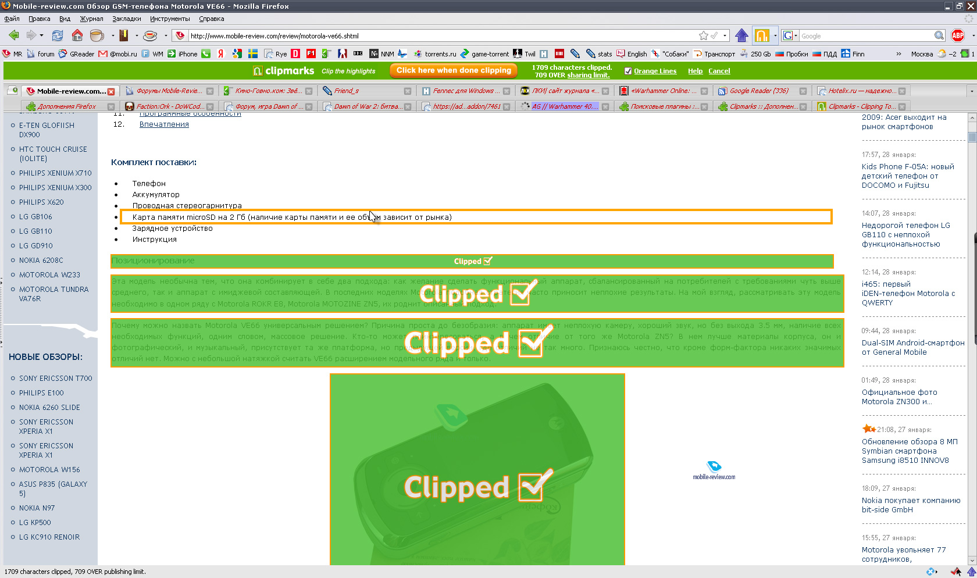Open the Файл menu
977x578 pixels.
tap(12, 19)
